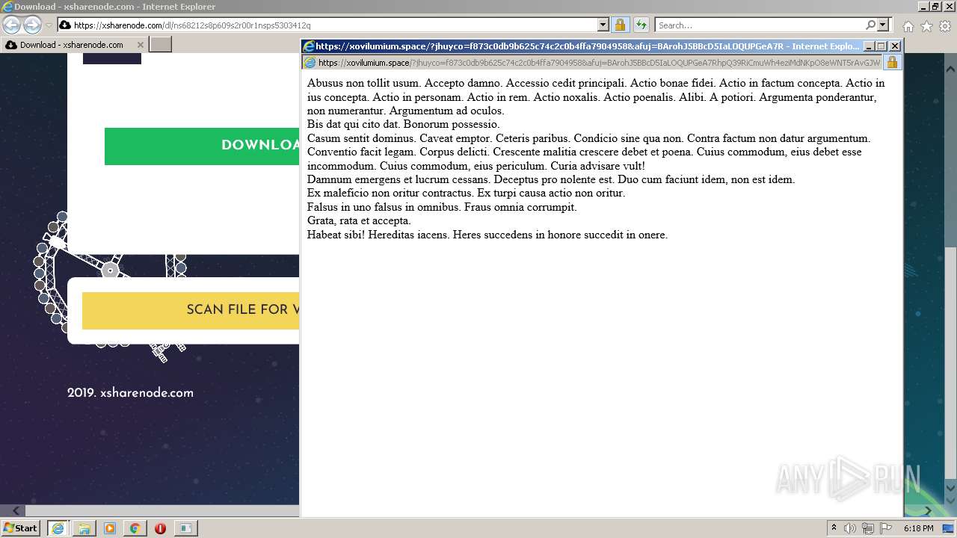Screen dimensions: 957x538
Task: Select the 'Download - xsharenode.com' tab
Action: point(73,45)
